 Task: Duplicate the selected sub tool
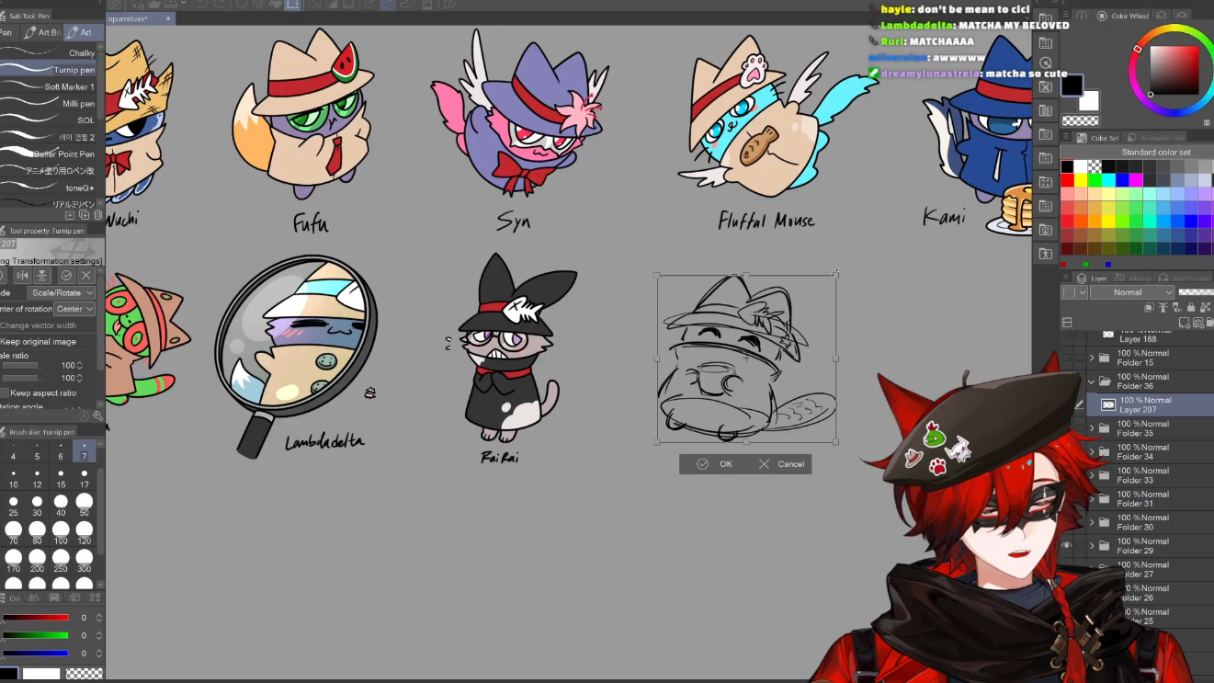pyautogui.click(x=84, y=215)
